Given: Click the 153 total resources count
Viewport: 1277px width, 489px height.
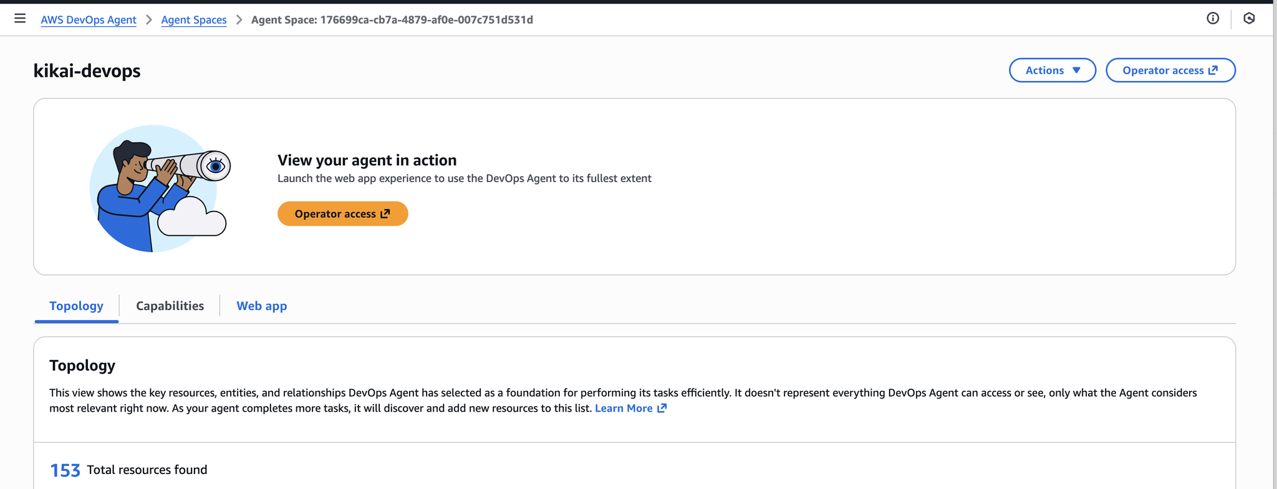Looking at the screenshot, I should (x=65, y=470).
